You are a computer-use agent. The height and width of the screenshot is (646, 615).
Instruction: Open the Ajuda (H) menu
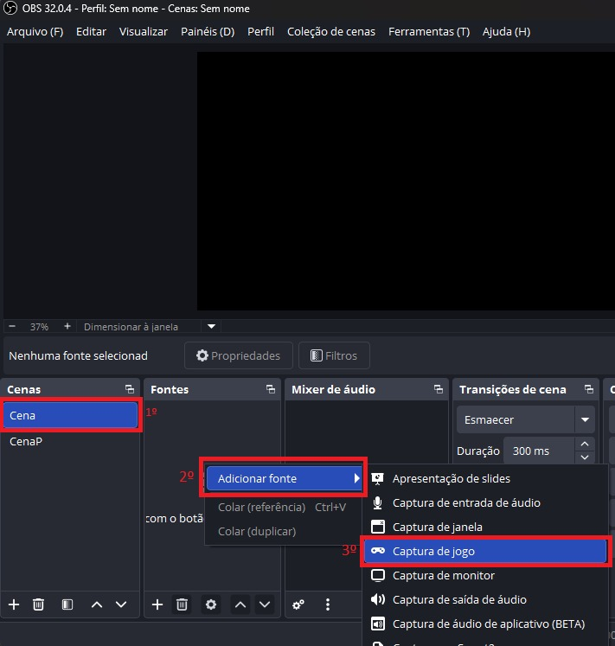pyautogui.click(x=506, y=32)
